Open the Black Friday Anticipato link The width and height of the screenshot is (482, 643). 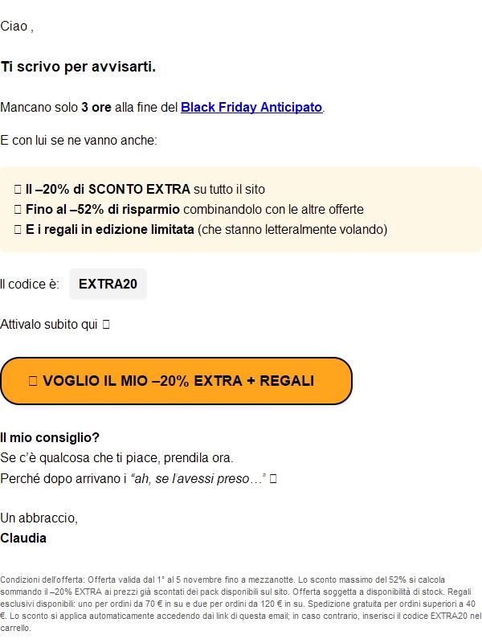(252, 106)
